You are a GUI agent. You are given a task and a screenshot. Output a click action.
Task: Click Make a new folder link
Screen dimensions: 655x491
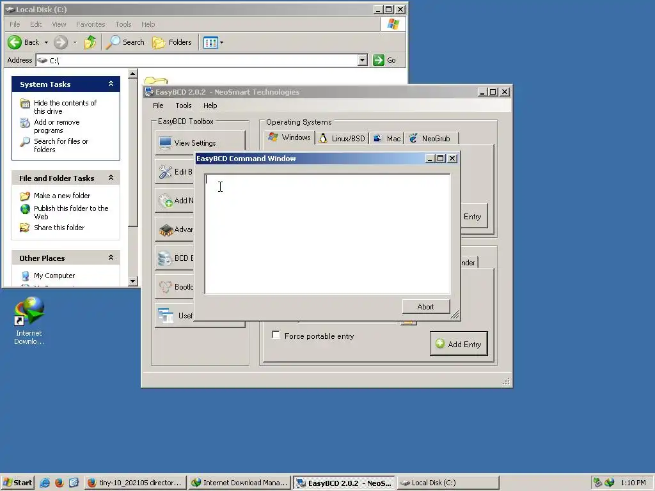(x=62, y=196)
